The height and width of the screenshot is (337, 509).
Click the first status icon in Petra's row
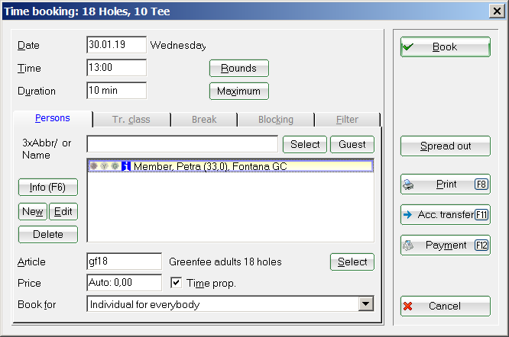pos(94,166)
